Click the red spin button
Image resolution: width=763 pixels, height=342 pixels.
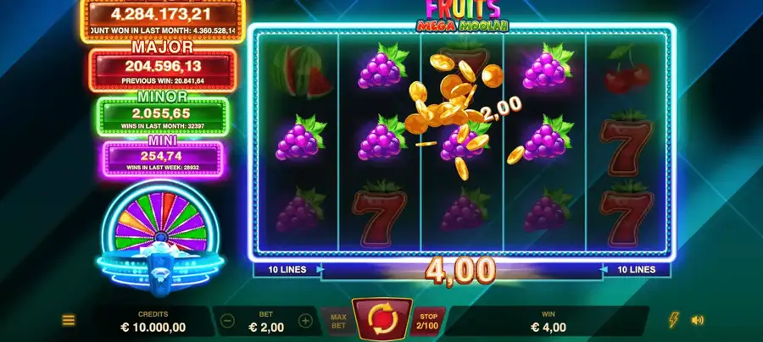click(x=382, y=320)
